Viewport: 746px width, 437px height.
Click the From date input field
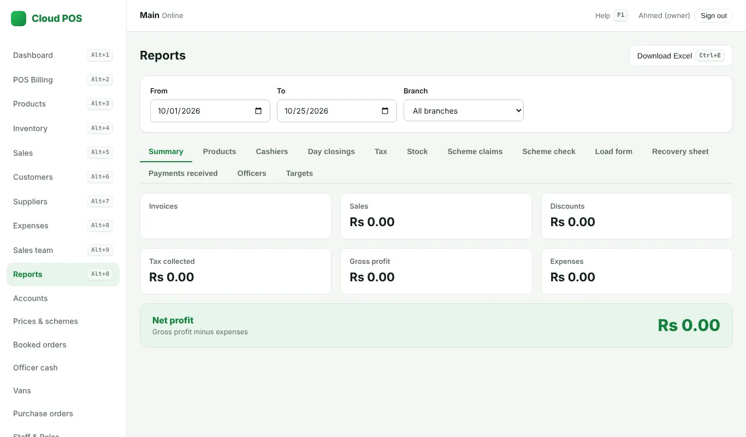point(210,111)
